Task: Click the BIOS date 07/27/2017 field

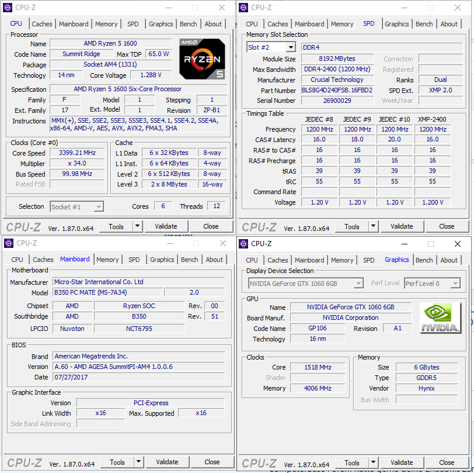Action: tap(139, 377)
